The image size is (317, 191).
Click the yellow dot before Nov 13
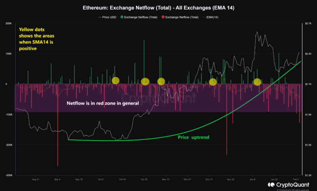point(161,81)
